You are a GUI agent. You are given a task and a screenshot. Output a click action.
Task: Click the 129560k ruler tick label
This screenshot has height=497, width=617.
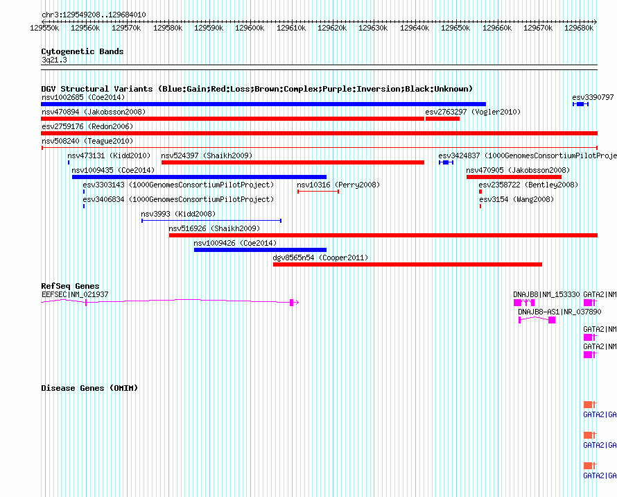[x=85, y=28]
